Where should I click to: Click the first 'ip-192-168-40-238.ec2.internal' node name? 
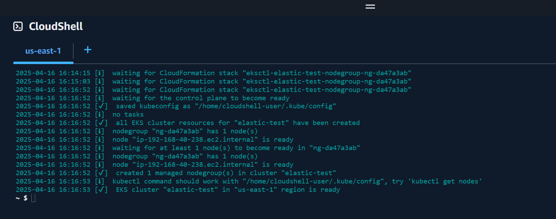point(195,140)
